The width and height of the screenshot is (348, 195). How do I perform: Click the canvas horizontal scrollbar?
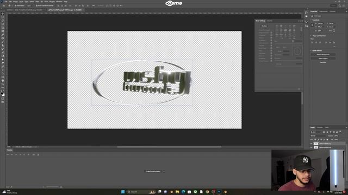click(169, 147)
